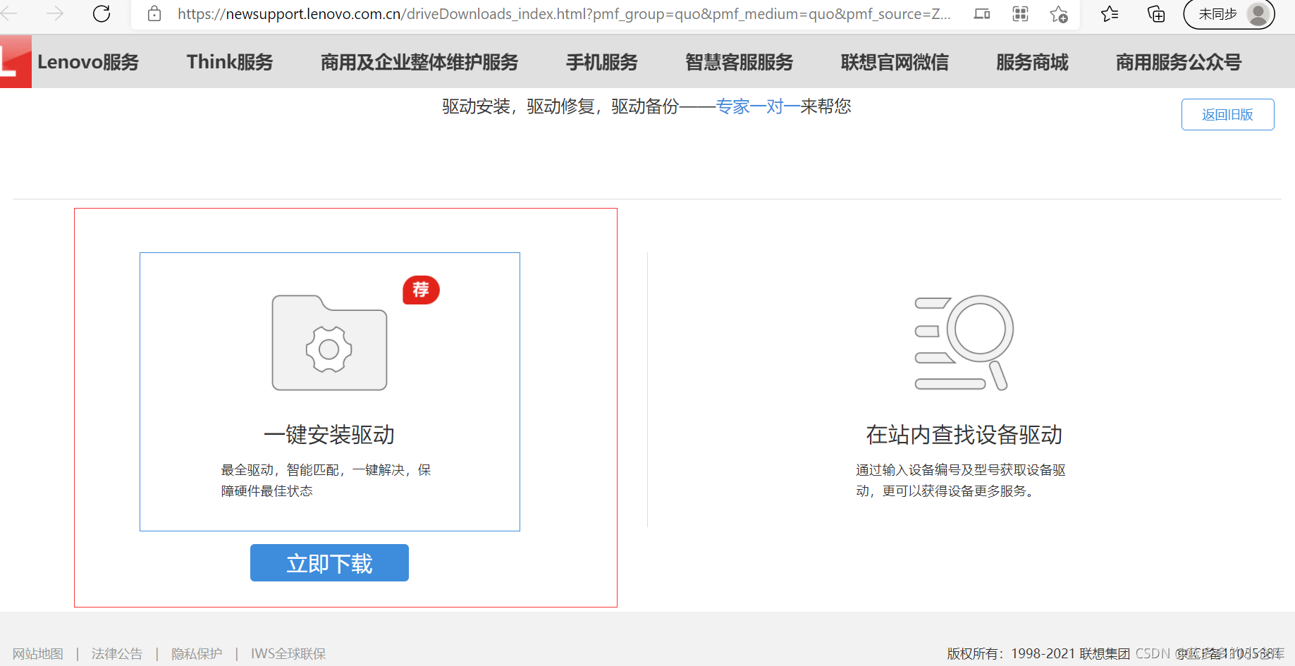This screenshot has height=666, width=1295.
Task: Click the 通过输入设备编号及型号 description text
Action: (961, 480)
